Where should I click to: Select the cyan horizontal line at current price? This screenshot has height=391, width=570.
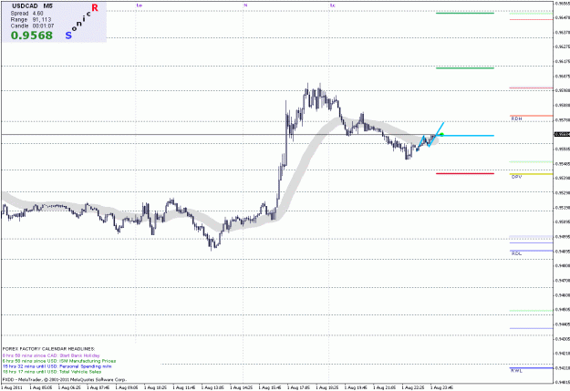click(x=467, y=136)
